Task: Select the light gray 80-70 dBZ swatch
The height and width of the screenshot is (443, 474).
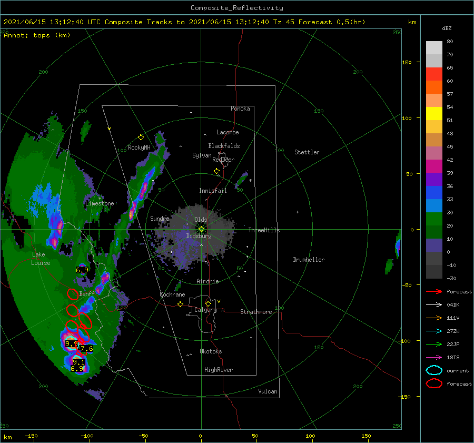Action: (x=434, y=48)
